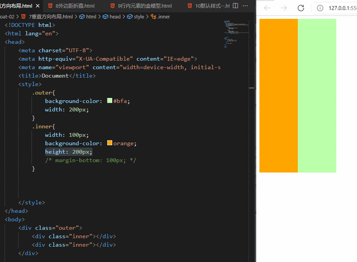Screen dimensions: 357x262
Task: Switch to the 9行内元素的盒模型.html tab
Action: (145, 6)
